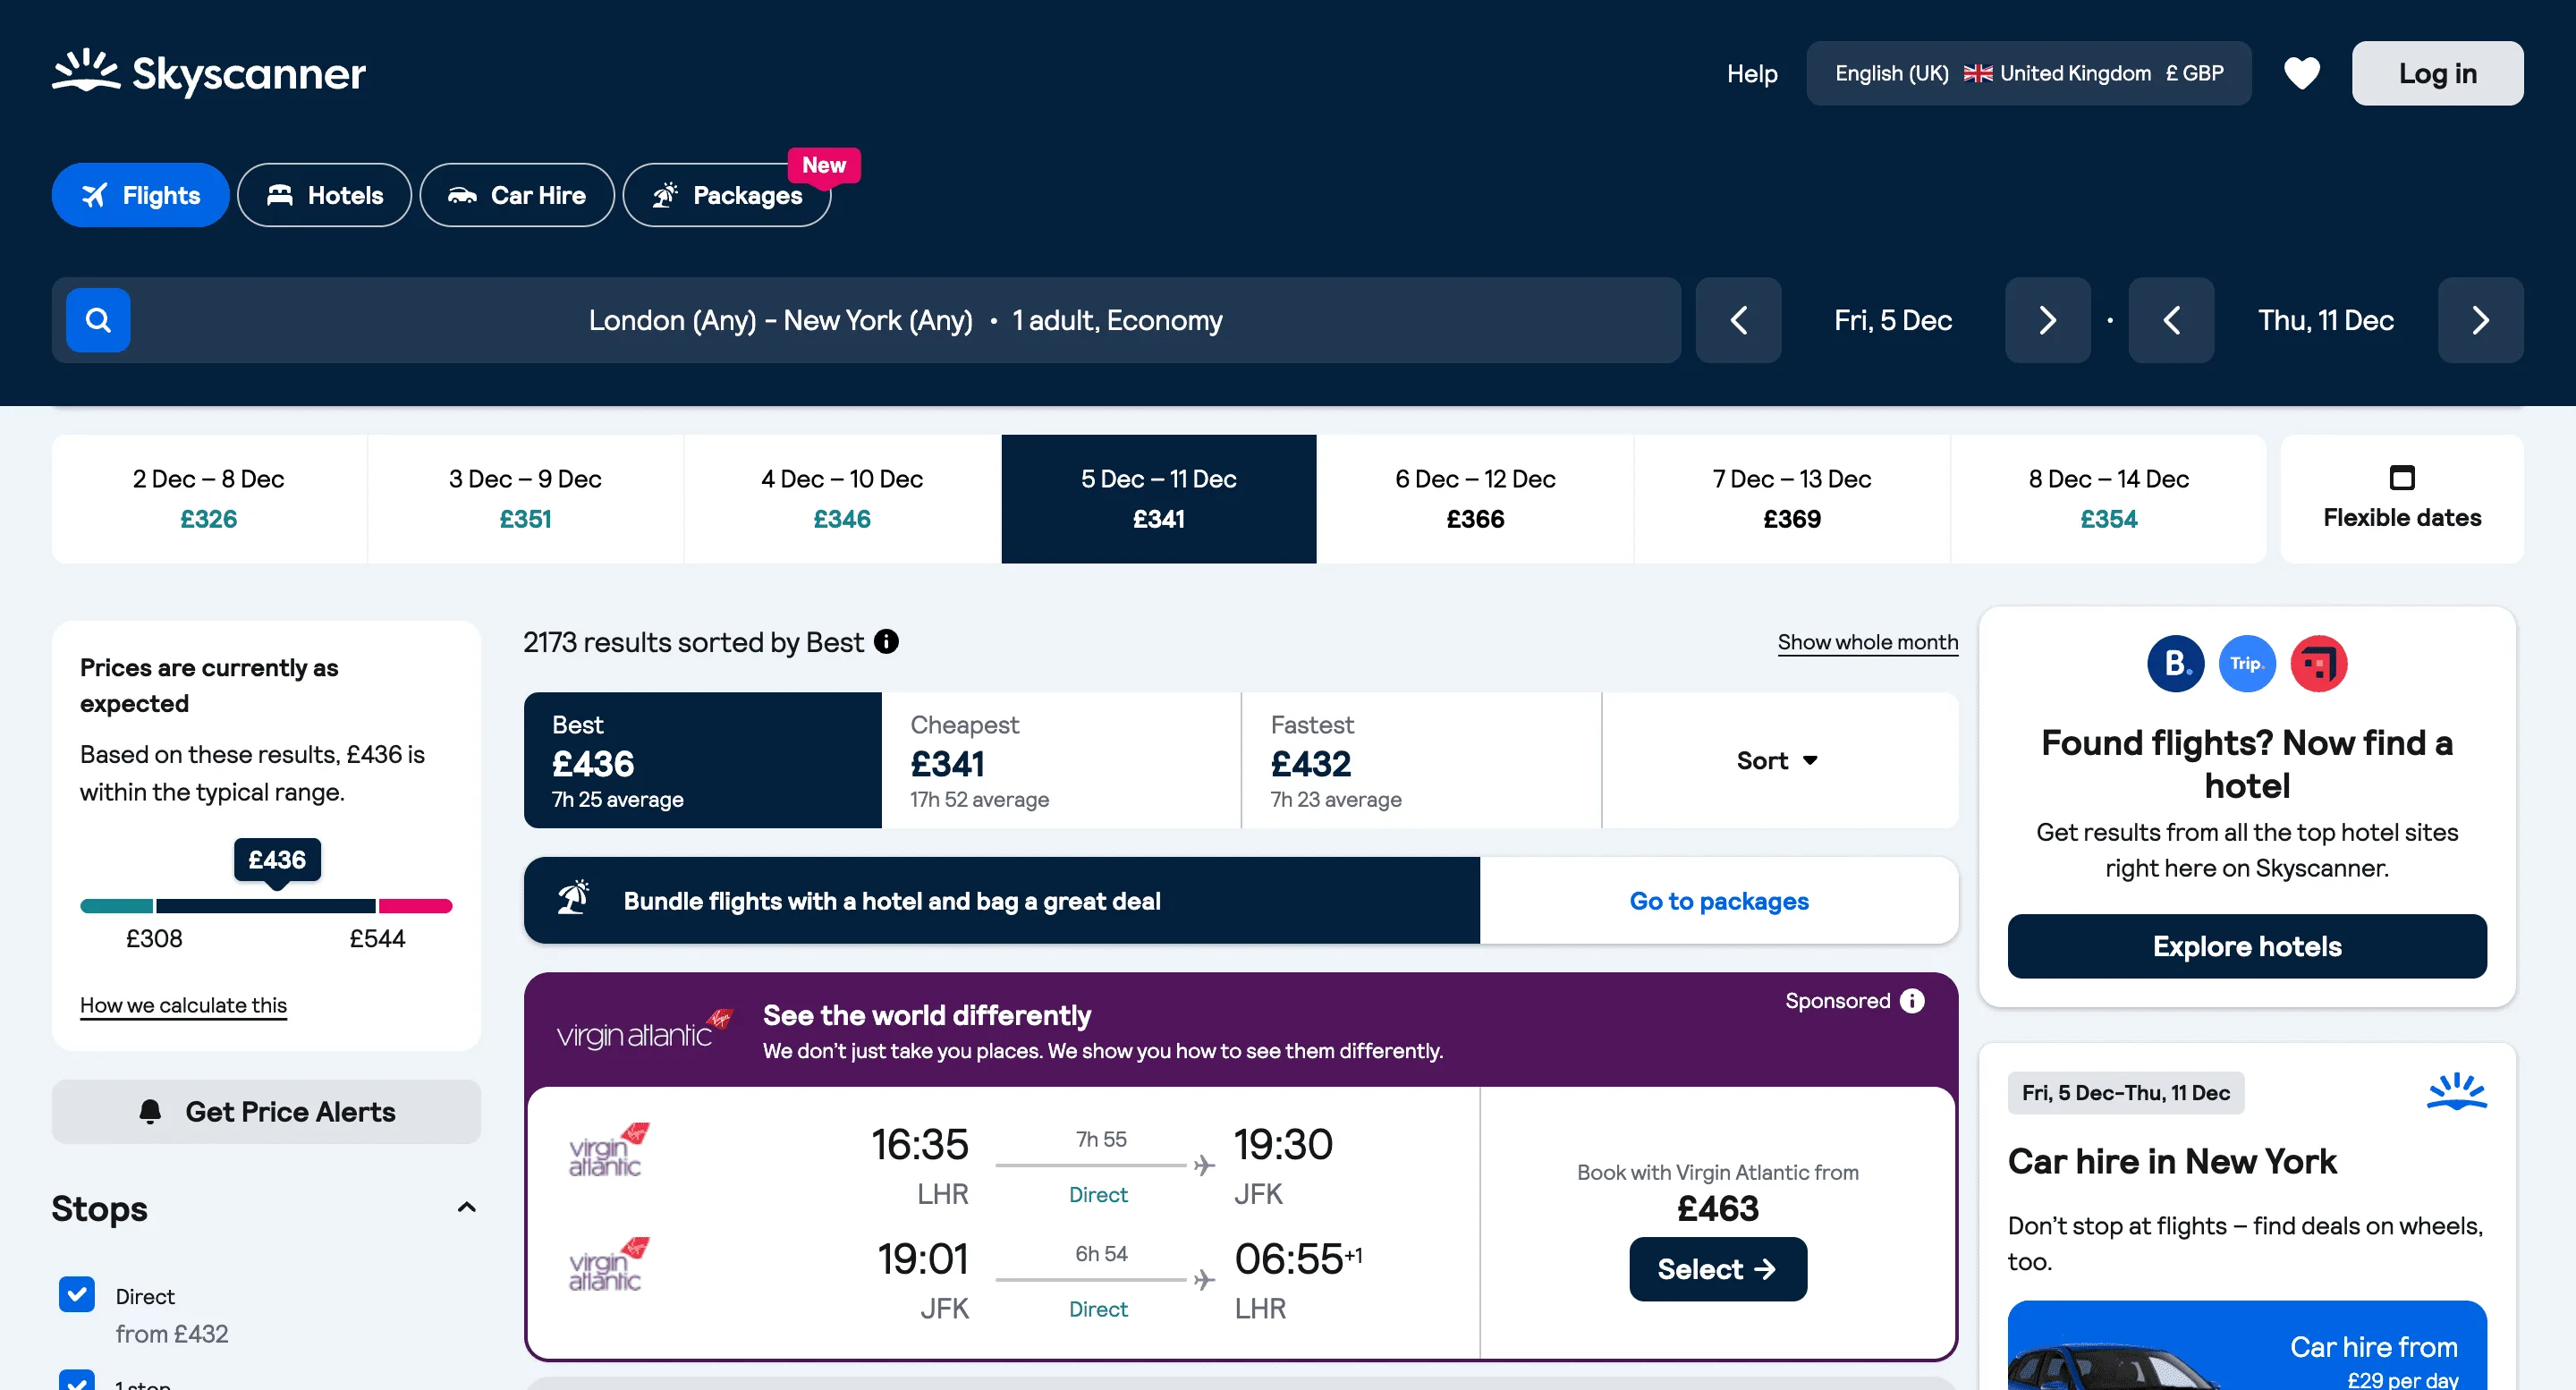Image resolution: width=2576 pixels, height=1390 pixels.
Task: Open the Booking.com partner icon
Action: 2175,663
